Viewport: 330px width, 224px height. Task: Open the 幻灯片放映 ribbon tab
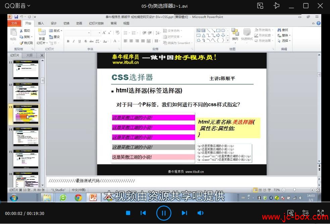pyautogui.click(x=96, y=23)
